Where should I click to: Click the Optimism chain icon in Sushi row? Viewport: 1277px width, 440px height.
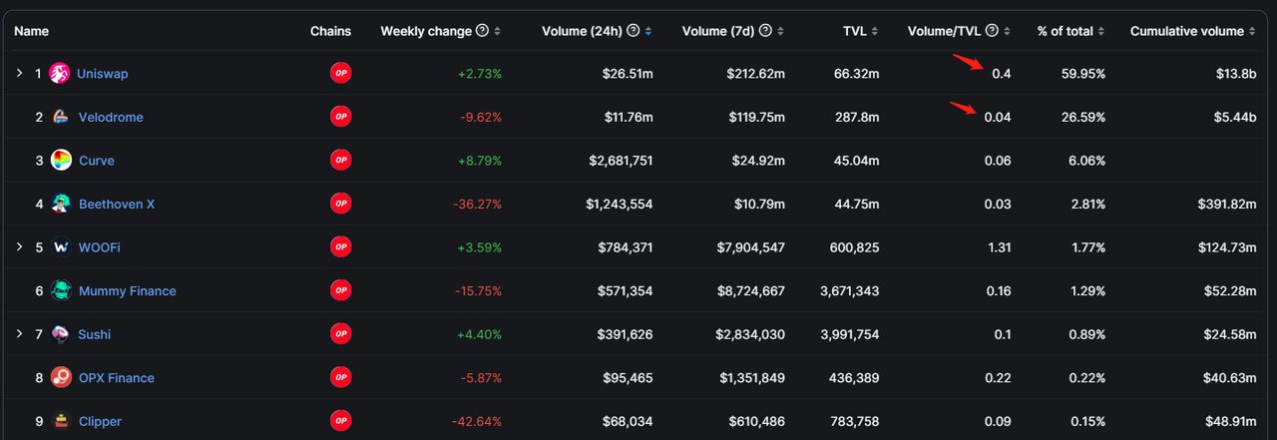341,334
